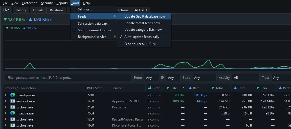Sort by Process / Connection column
Screen dimensions: 291x129
[44, 88]
